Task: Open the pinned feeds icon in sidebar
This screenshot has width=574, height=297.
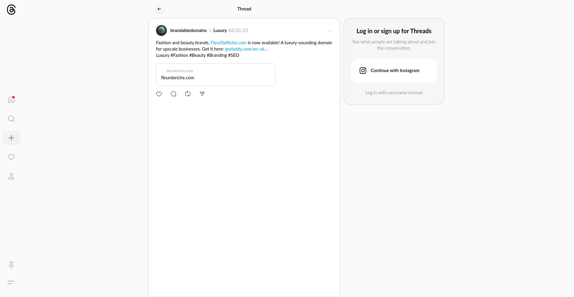Action: pos(11,265)
